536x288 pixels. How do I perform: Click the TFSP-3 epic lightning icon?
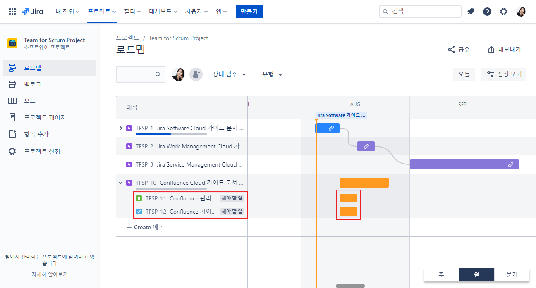[129, 164]
